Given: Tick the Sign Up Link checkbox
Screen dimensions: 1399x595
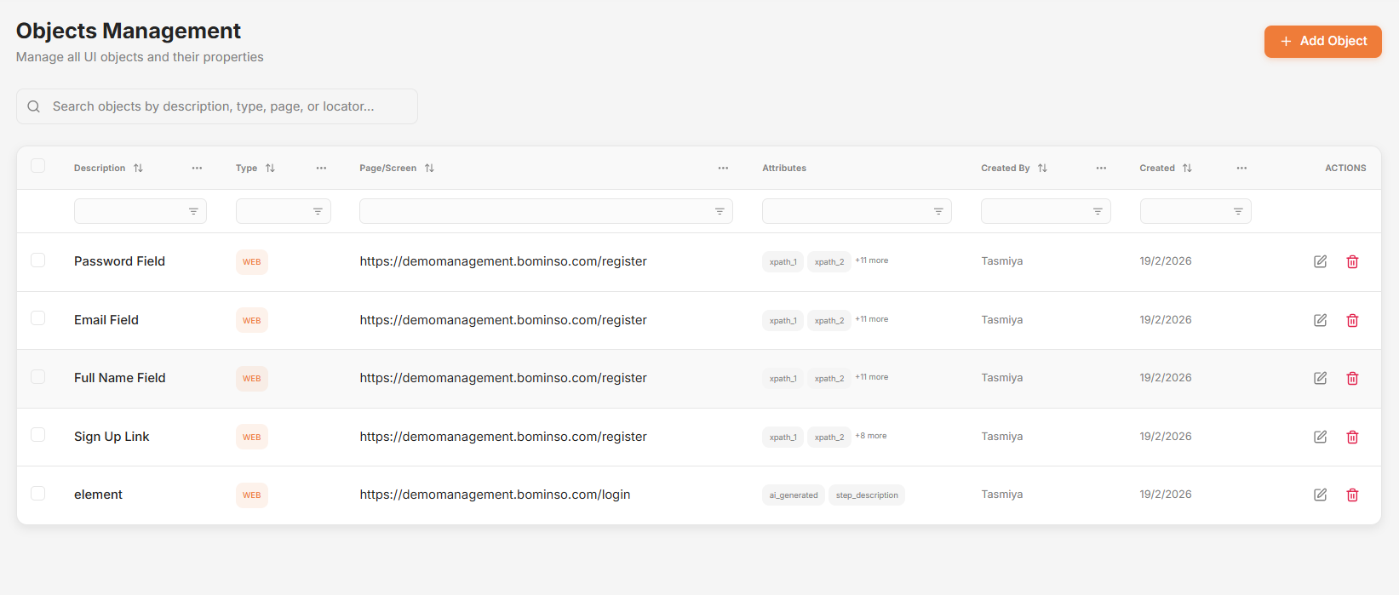Looking at the screenshot, I should (x=38, y=435).
